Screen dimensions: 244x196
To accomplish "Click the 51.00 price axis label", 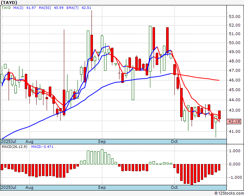I will [235, 34].
